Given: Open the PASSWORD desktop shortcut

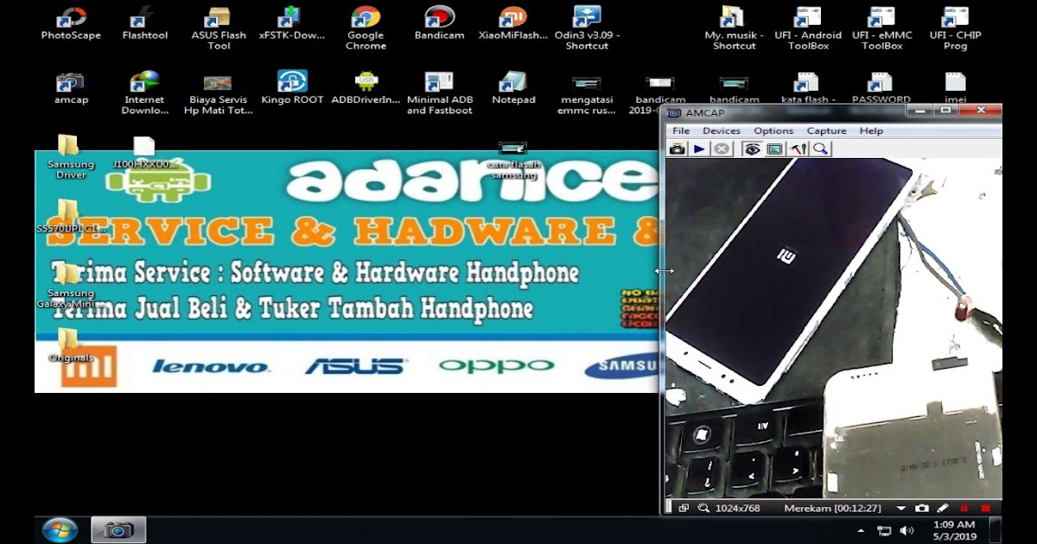Looking at the screenshot, I should pyautogui.click(x=881, y=87).
